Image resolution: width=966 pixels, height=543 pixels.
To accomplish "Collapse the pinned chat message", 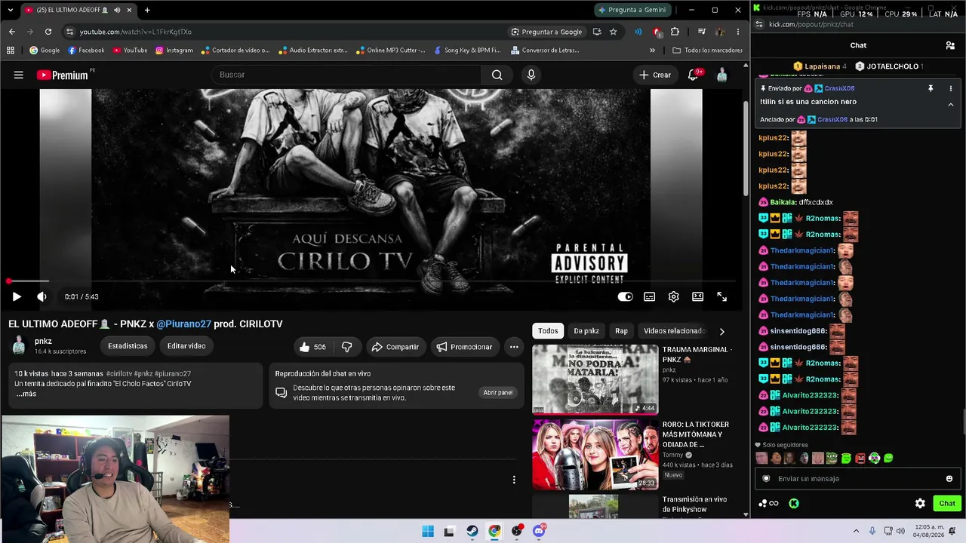I will tap(950, 104).
